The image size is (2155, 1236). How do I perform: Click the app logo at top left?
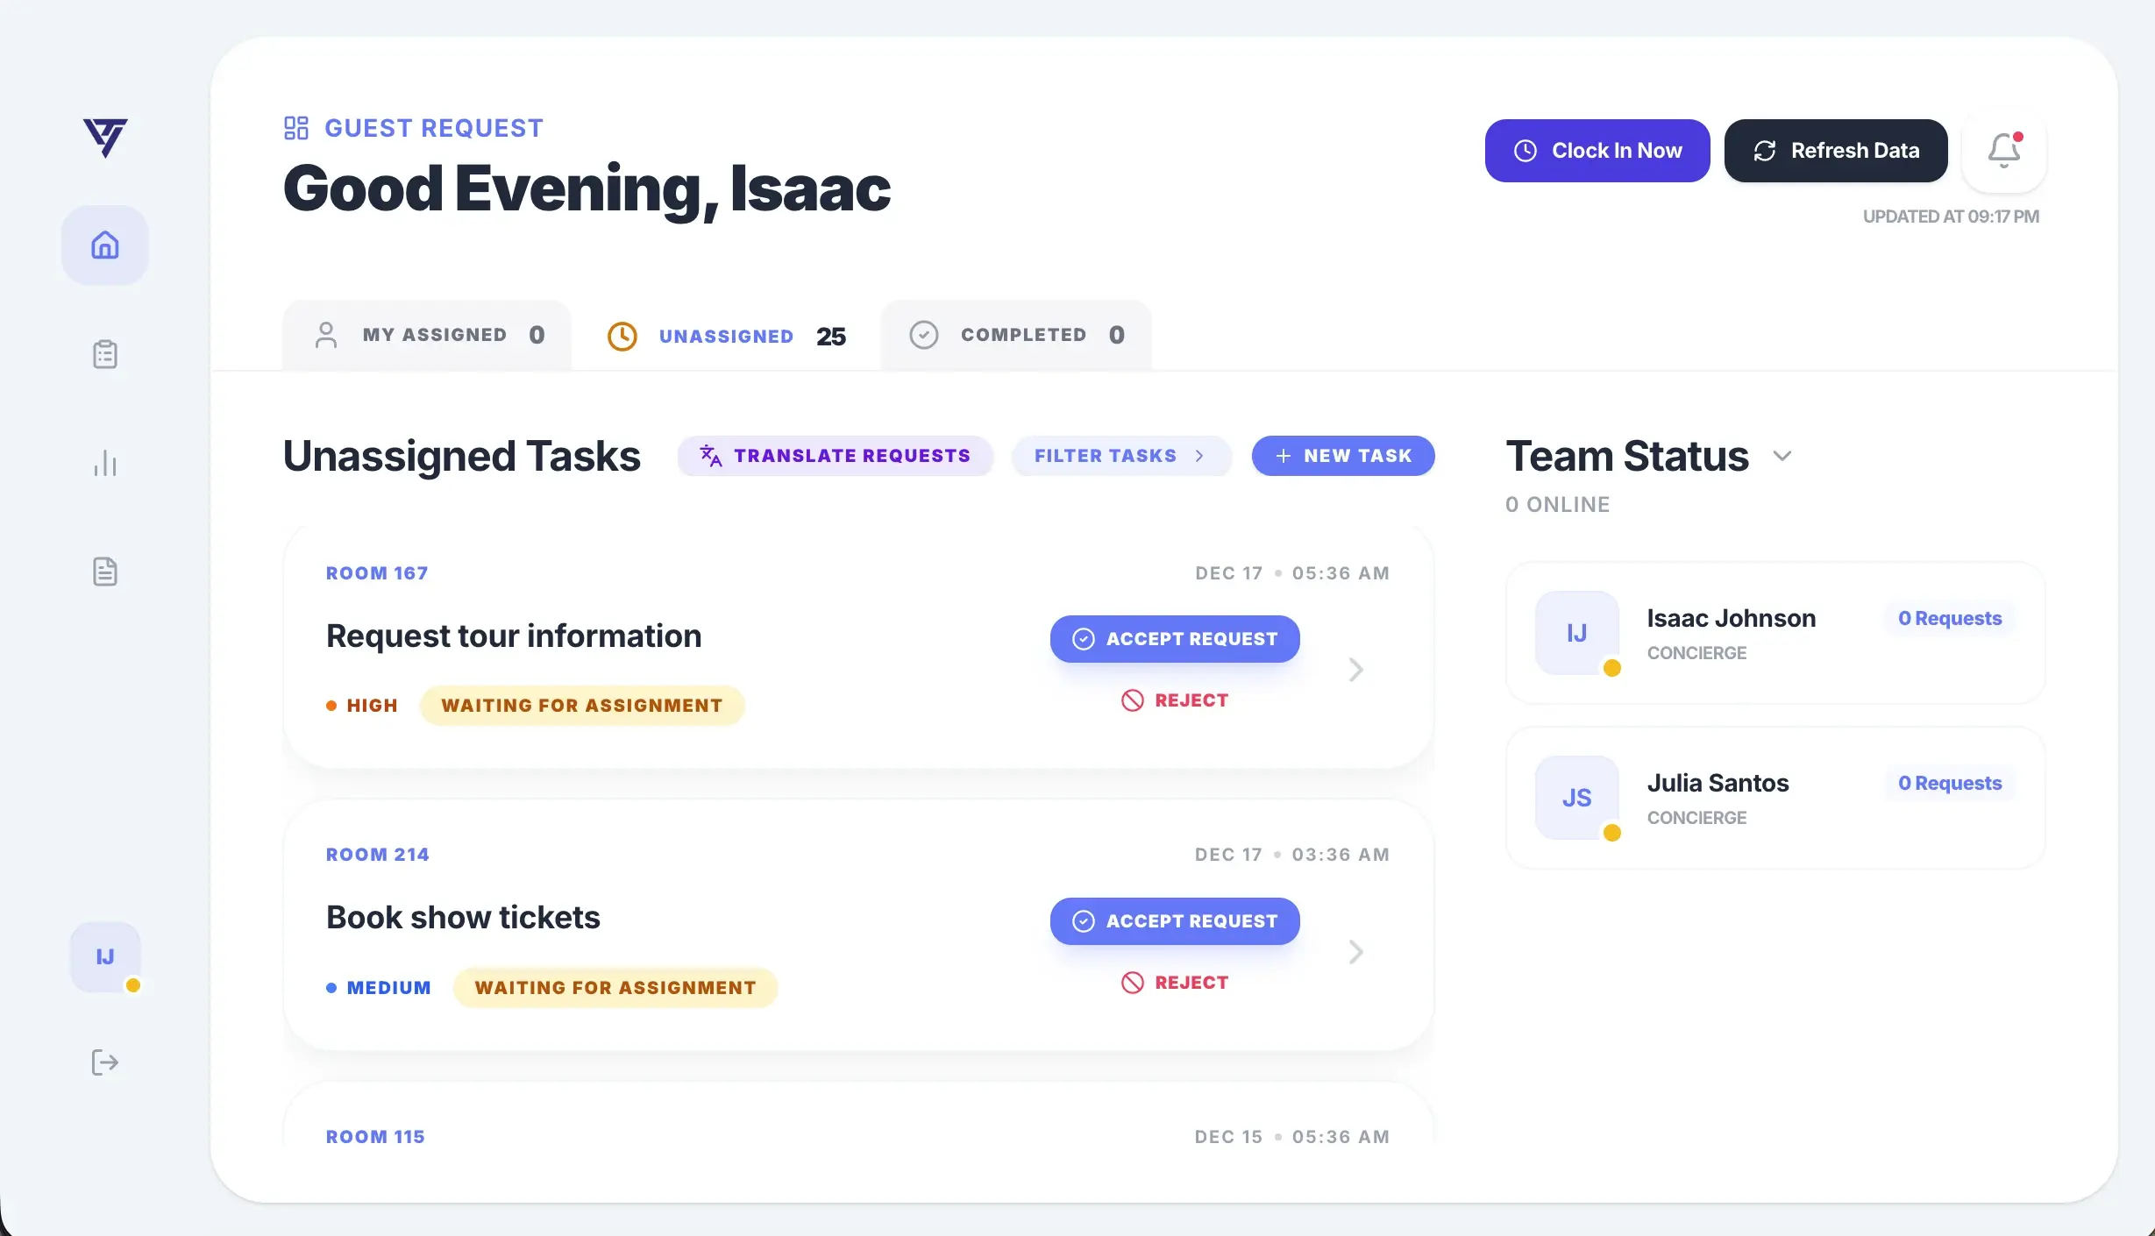coord(105,138)
